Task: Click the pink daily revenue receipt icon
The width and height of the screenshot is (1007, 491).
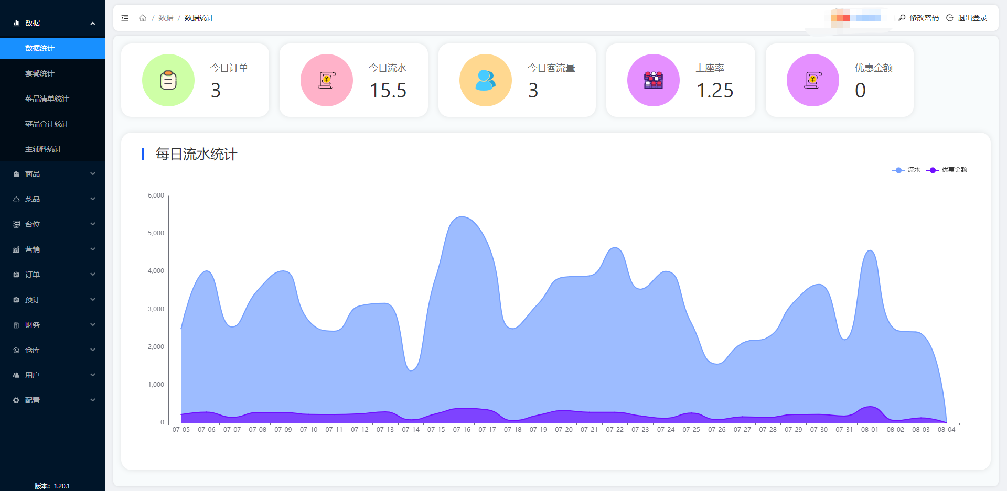Action: [327, 80]
